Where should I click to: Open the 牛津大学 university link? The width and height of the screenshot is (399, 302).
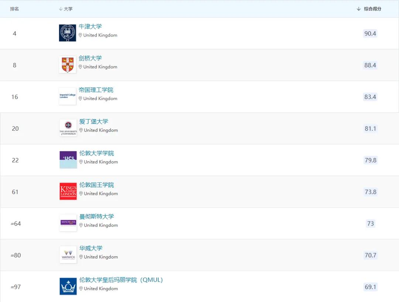point(90,27)
